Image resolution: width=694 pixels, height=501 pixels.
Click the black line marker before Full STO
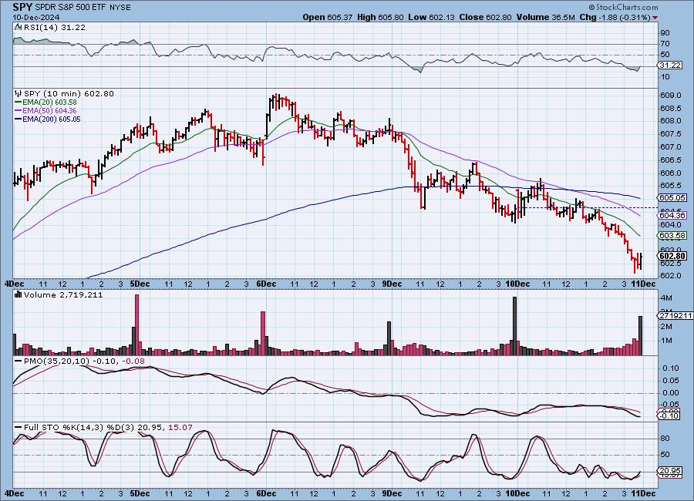(19, 428)
